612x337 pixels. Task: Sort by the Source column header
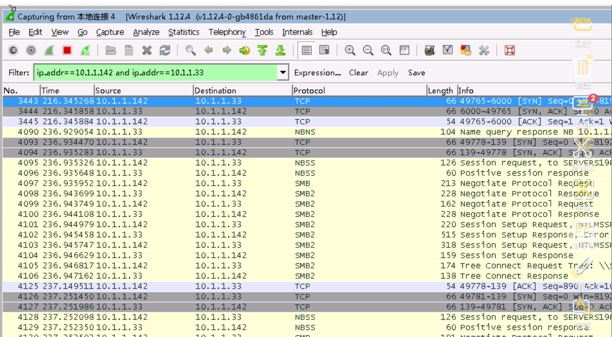144,91
